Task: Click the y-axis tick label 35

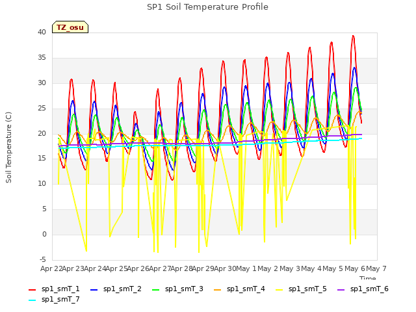Action: point(42,58)
